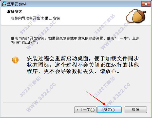
Task: Close the 坚果云 安装 window
Action: 146,4
